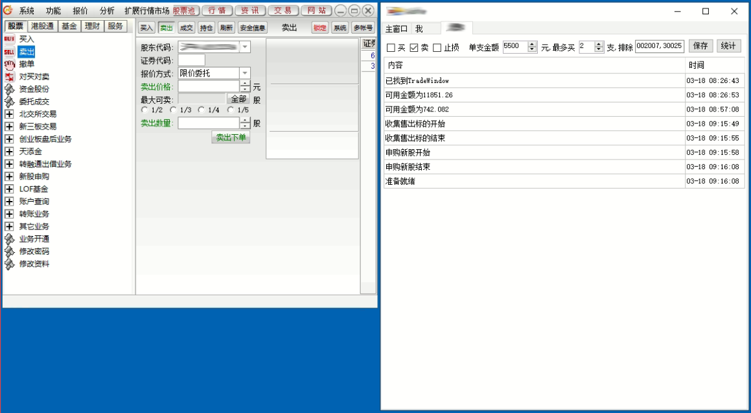This screenshot has height=413, width=751.
Task: Click the BUY icon next to 买入
Action: [9, 40]
